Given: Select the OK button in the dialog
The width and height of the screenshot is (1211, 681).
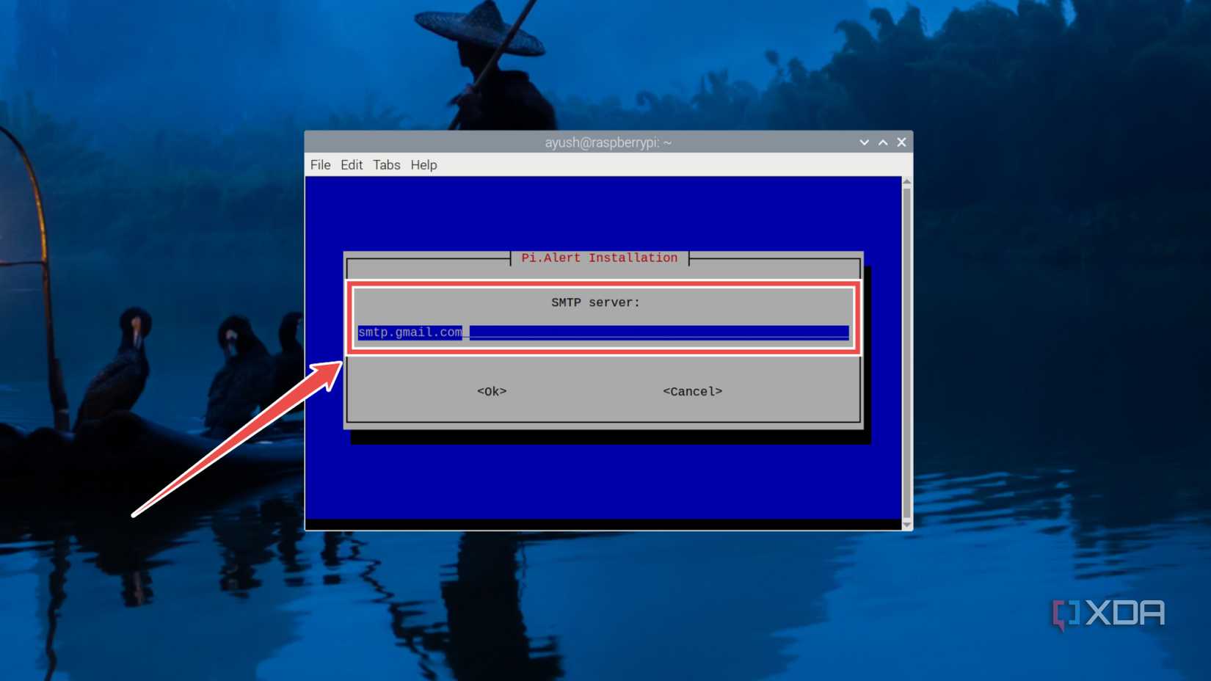Looking at the screenshot, I should (x=490, y=391).
